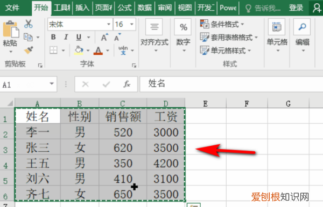Switch to the Formulas (公式) tab
The image size is (323, 207).
click(x=125, y=8)
